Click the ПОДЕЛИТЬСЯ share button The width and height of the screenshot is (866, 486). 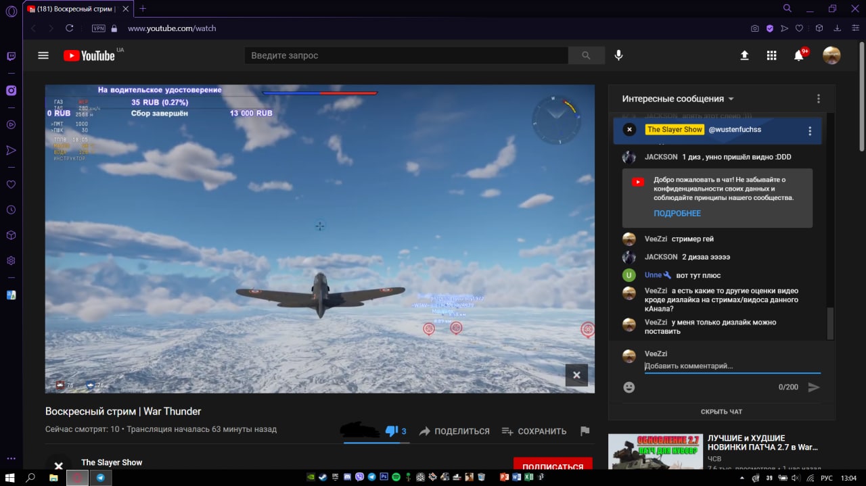455,431
